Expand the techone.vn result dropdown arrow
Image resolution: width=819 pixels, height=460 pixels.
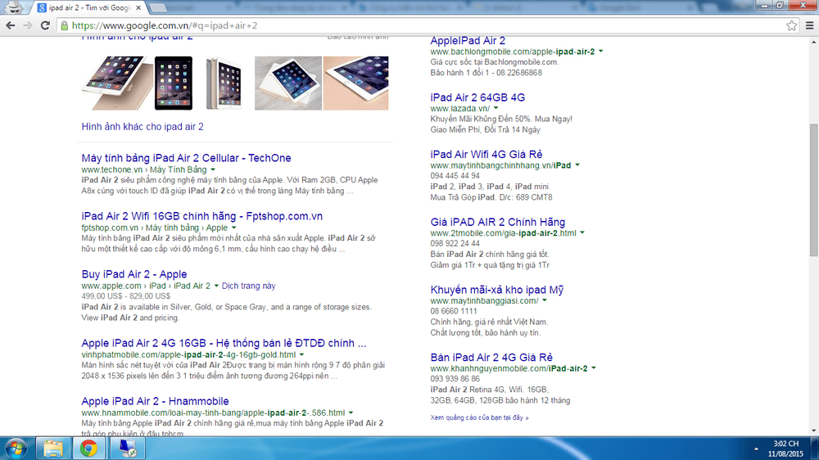pyautogui.click(x=213, y=169)
